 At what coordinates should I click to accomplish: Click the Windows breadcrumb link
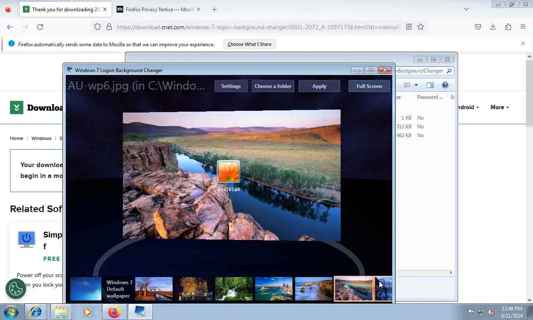[x=41, y=138]
